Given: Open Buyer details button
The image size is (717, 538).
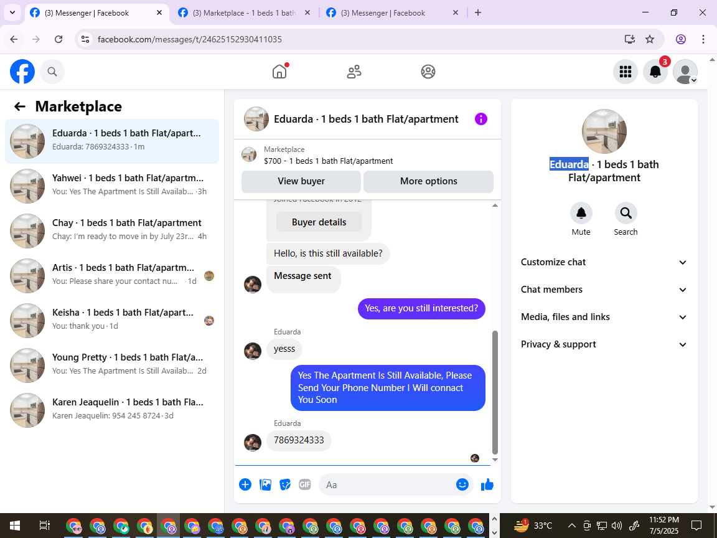Looking at the screenshot, I should (x=319, y=222).
